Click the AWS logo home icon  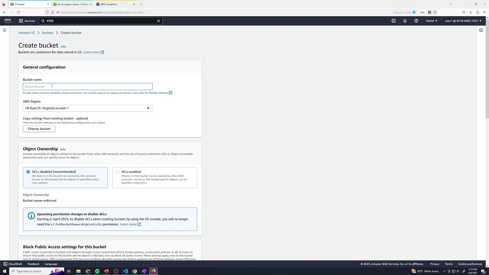coord(8,21)
